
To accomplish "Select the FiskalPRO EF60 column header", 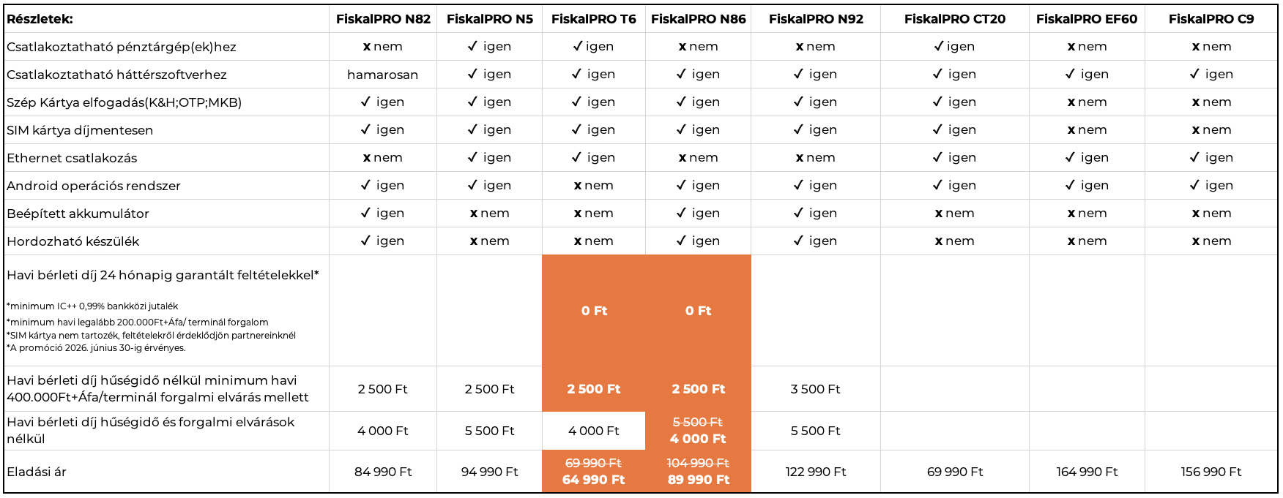I will [x=1086, y=19].
